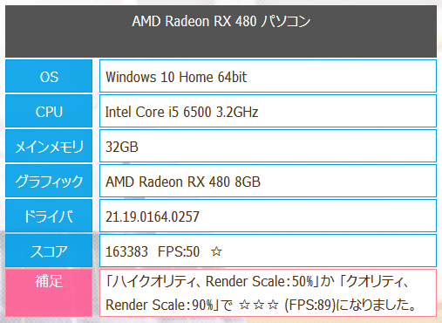Click the score 163383 text
The width and height of the screenshot is (442, 323).
(x=126, y=251)
